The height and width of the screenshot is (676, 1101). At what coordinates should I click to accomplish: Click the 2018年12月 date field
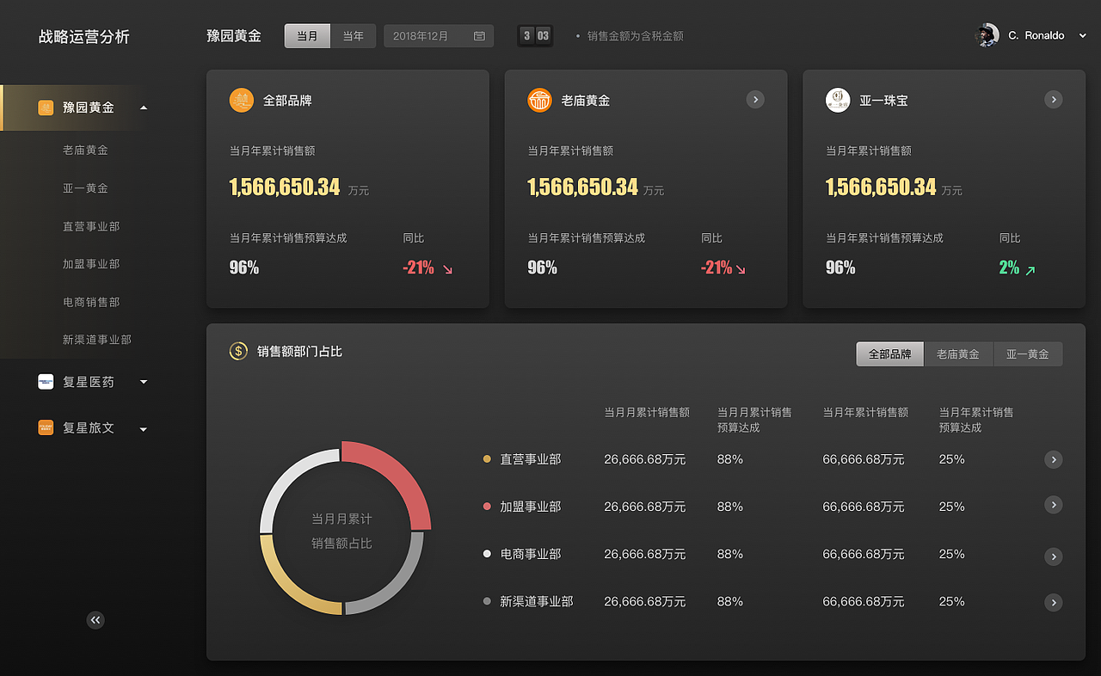pos(439,35)
